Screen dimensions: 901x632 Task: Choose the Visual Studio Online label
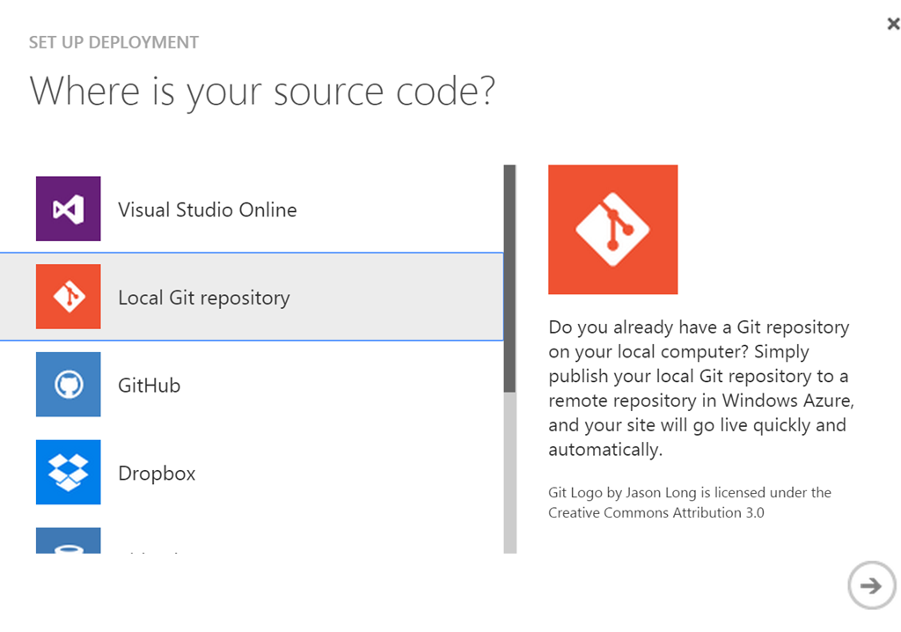tap(208, 209)
